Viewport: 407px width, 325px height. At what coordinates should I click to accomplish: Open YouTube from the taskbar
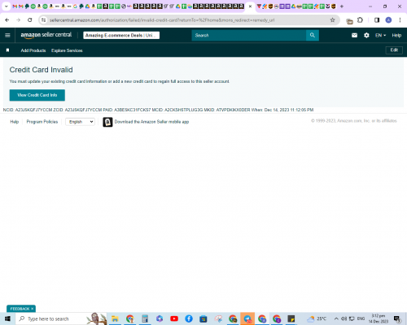click(174, 318)
